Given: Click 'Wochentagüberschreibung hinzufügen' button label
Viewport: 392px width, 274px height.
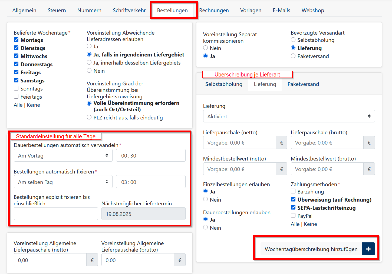Looking at the screenshot, I should [x=311, y=249].
